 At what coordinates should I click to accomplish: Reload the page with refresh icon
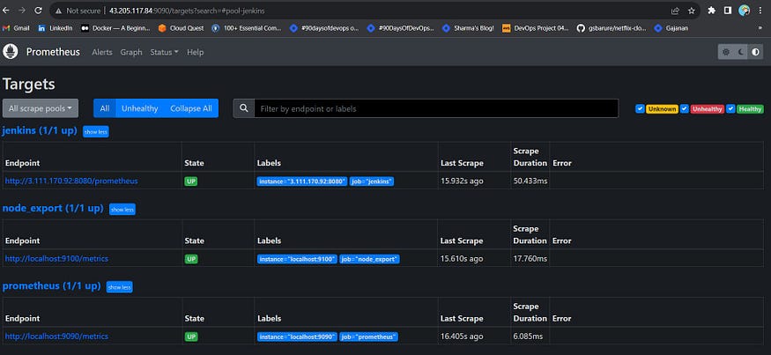[38, 10]
